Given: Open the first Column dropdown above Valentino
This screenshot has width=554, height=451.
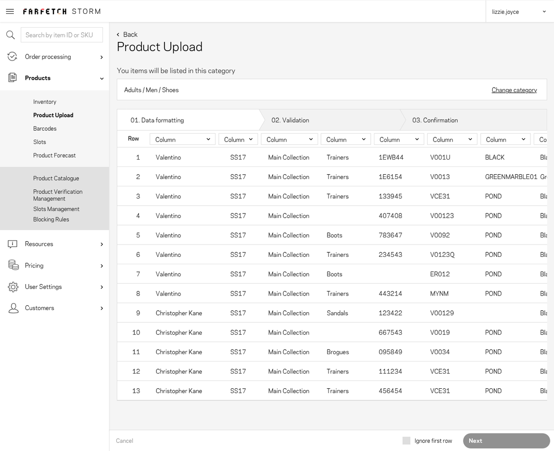Looking at the screenshot, I should (x=182, y=139).
